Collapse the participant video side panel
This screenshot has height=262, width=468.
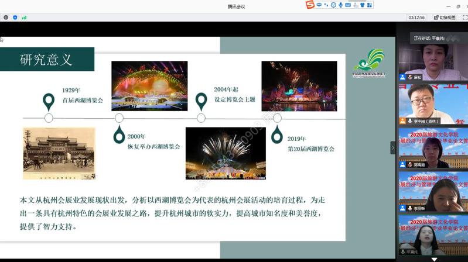(393, 147)
